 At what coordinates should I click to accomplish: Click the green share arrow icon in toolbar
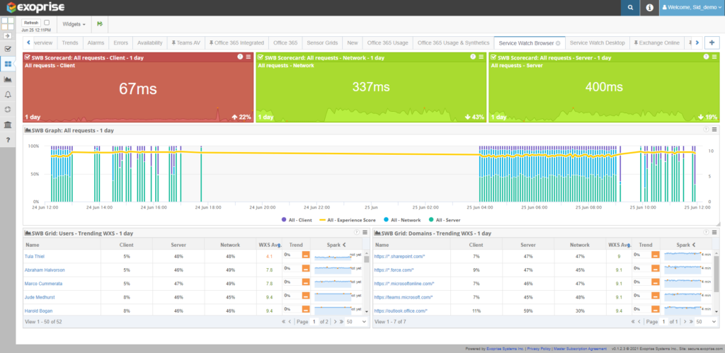point(100,24)
